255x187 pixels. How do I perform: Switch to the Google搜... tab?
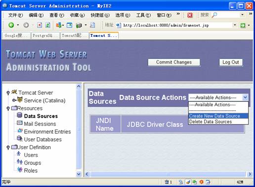(x=16, y=35)
